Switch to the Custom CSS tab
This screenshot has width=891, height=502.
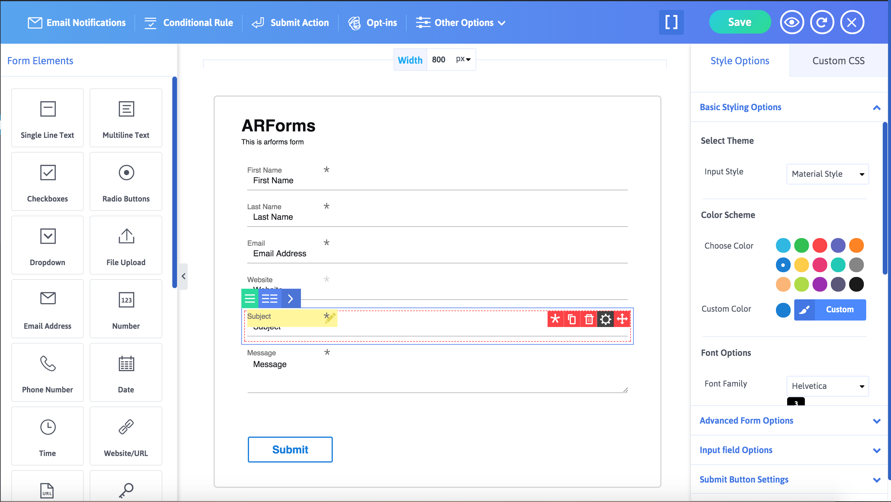tap(838, 60)
